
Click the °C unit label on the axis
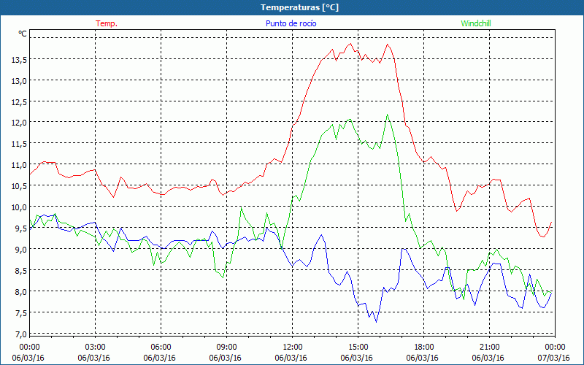[23, 34]
